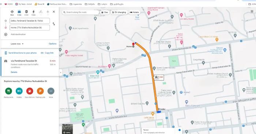
Task: Open Café Dolce map marker
Action: coord(153,114)
